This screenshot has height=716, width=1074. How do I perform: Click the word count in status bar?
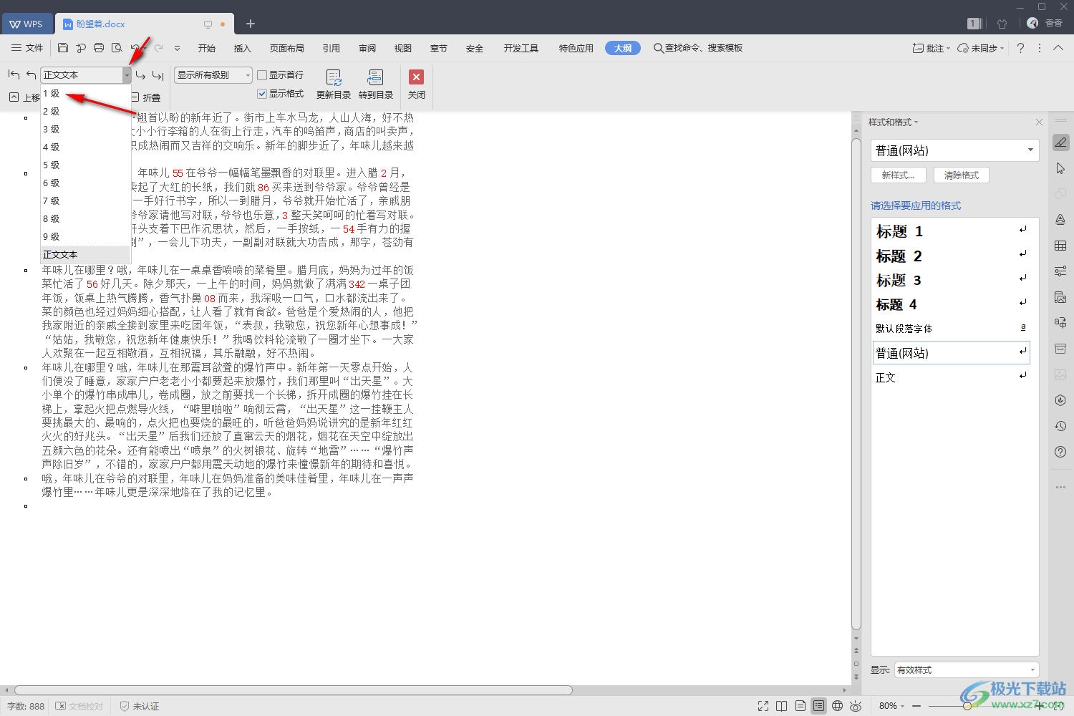tap(26, 706)
